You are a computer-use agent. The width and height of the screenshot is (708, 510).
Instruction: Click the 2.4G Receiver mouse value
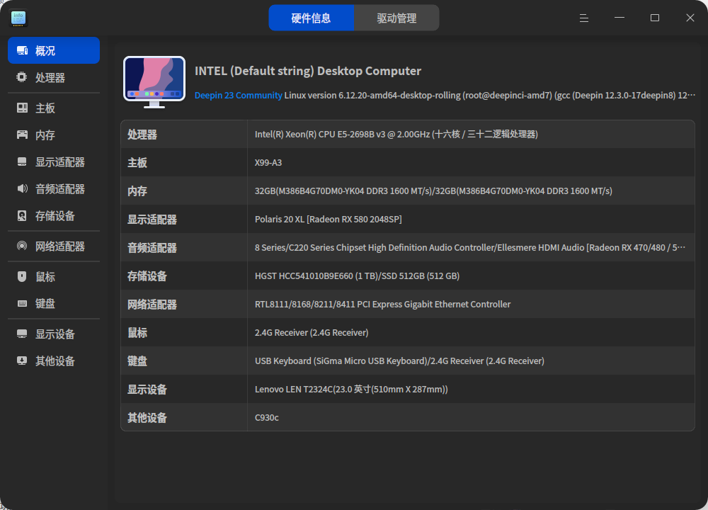[x=312, y=333]
